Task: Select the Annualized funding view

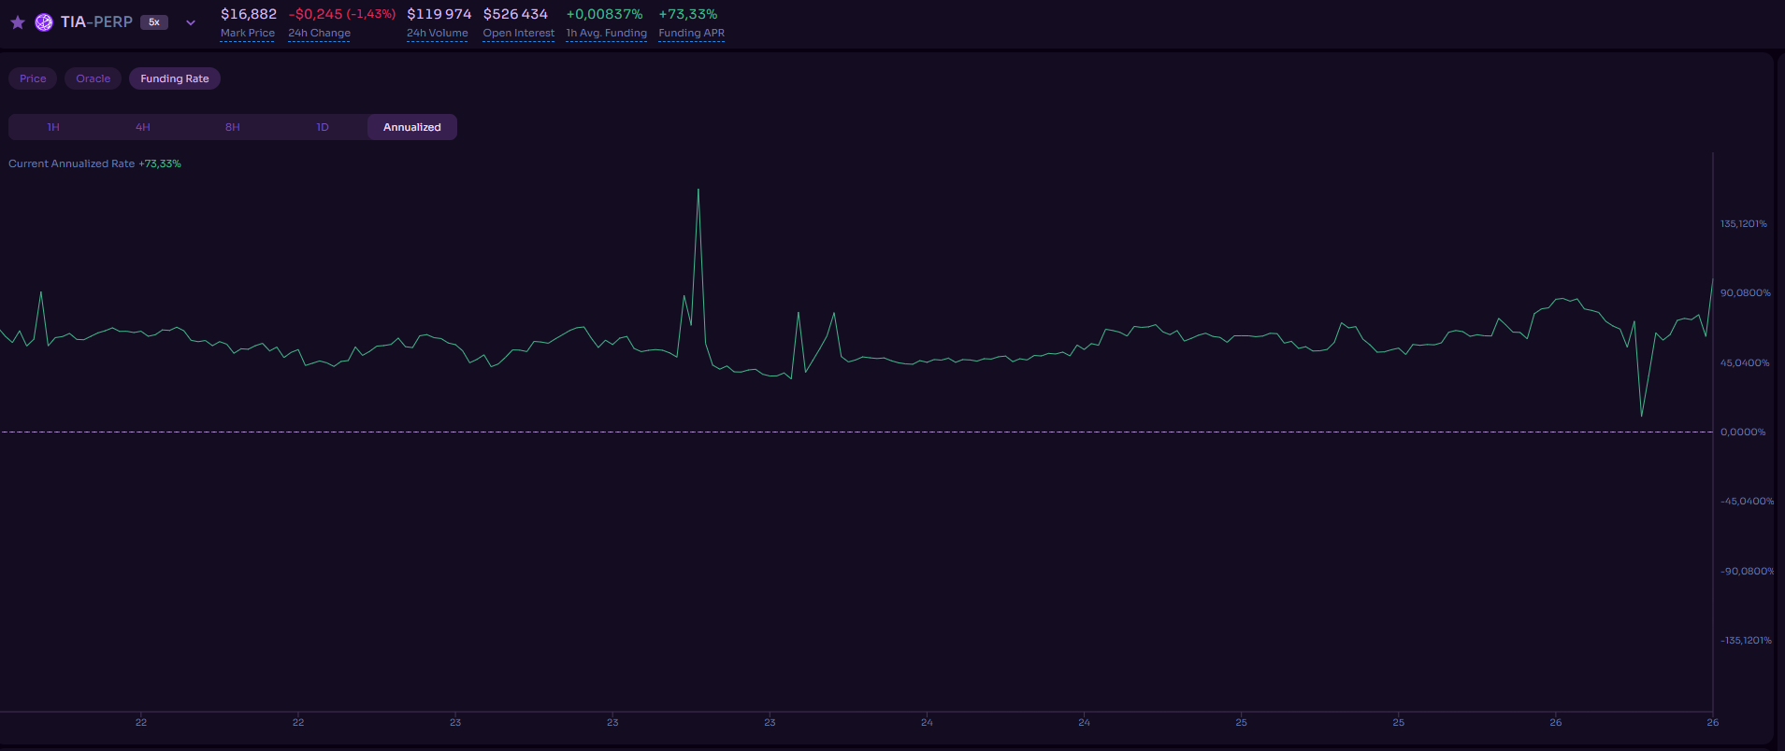Action: (x=412, y=127)
